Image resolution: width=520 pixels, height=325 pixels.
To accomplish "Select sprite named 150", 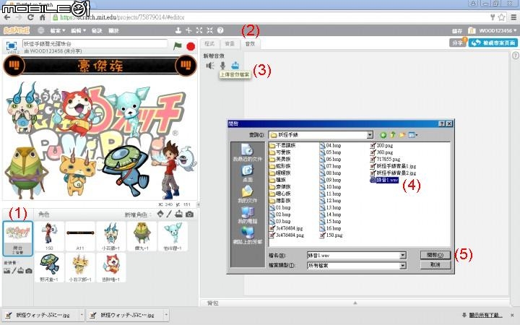I will tap(49, 236).
